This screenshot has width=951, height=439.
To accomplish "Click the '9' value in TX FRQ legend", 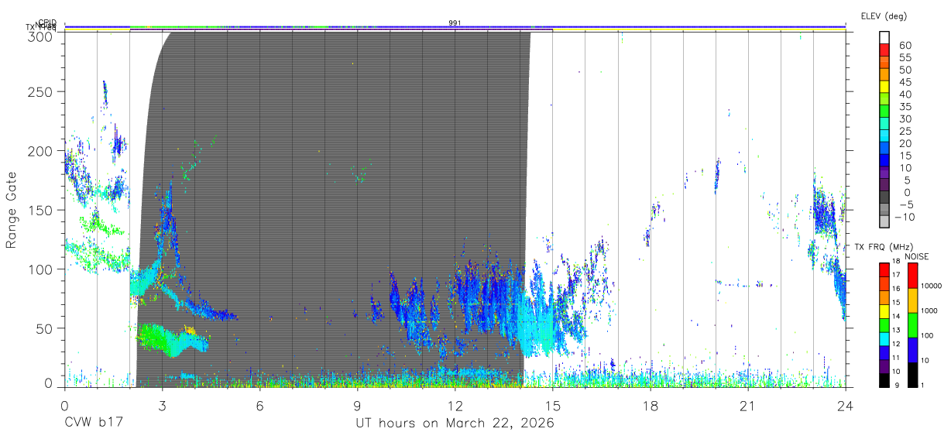I will (x=897, y=386).
